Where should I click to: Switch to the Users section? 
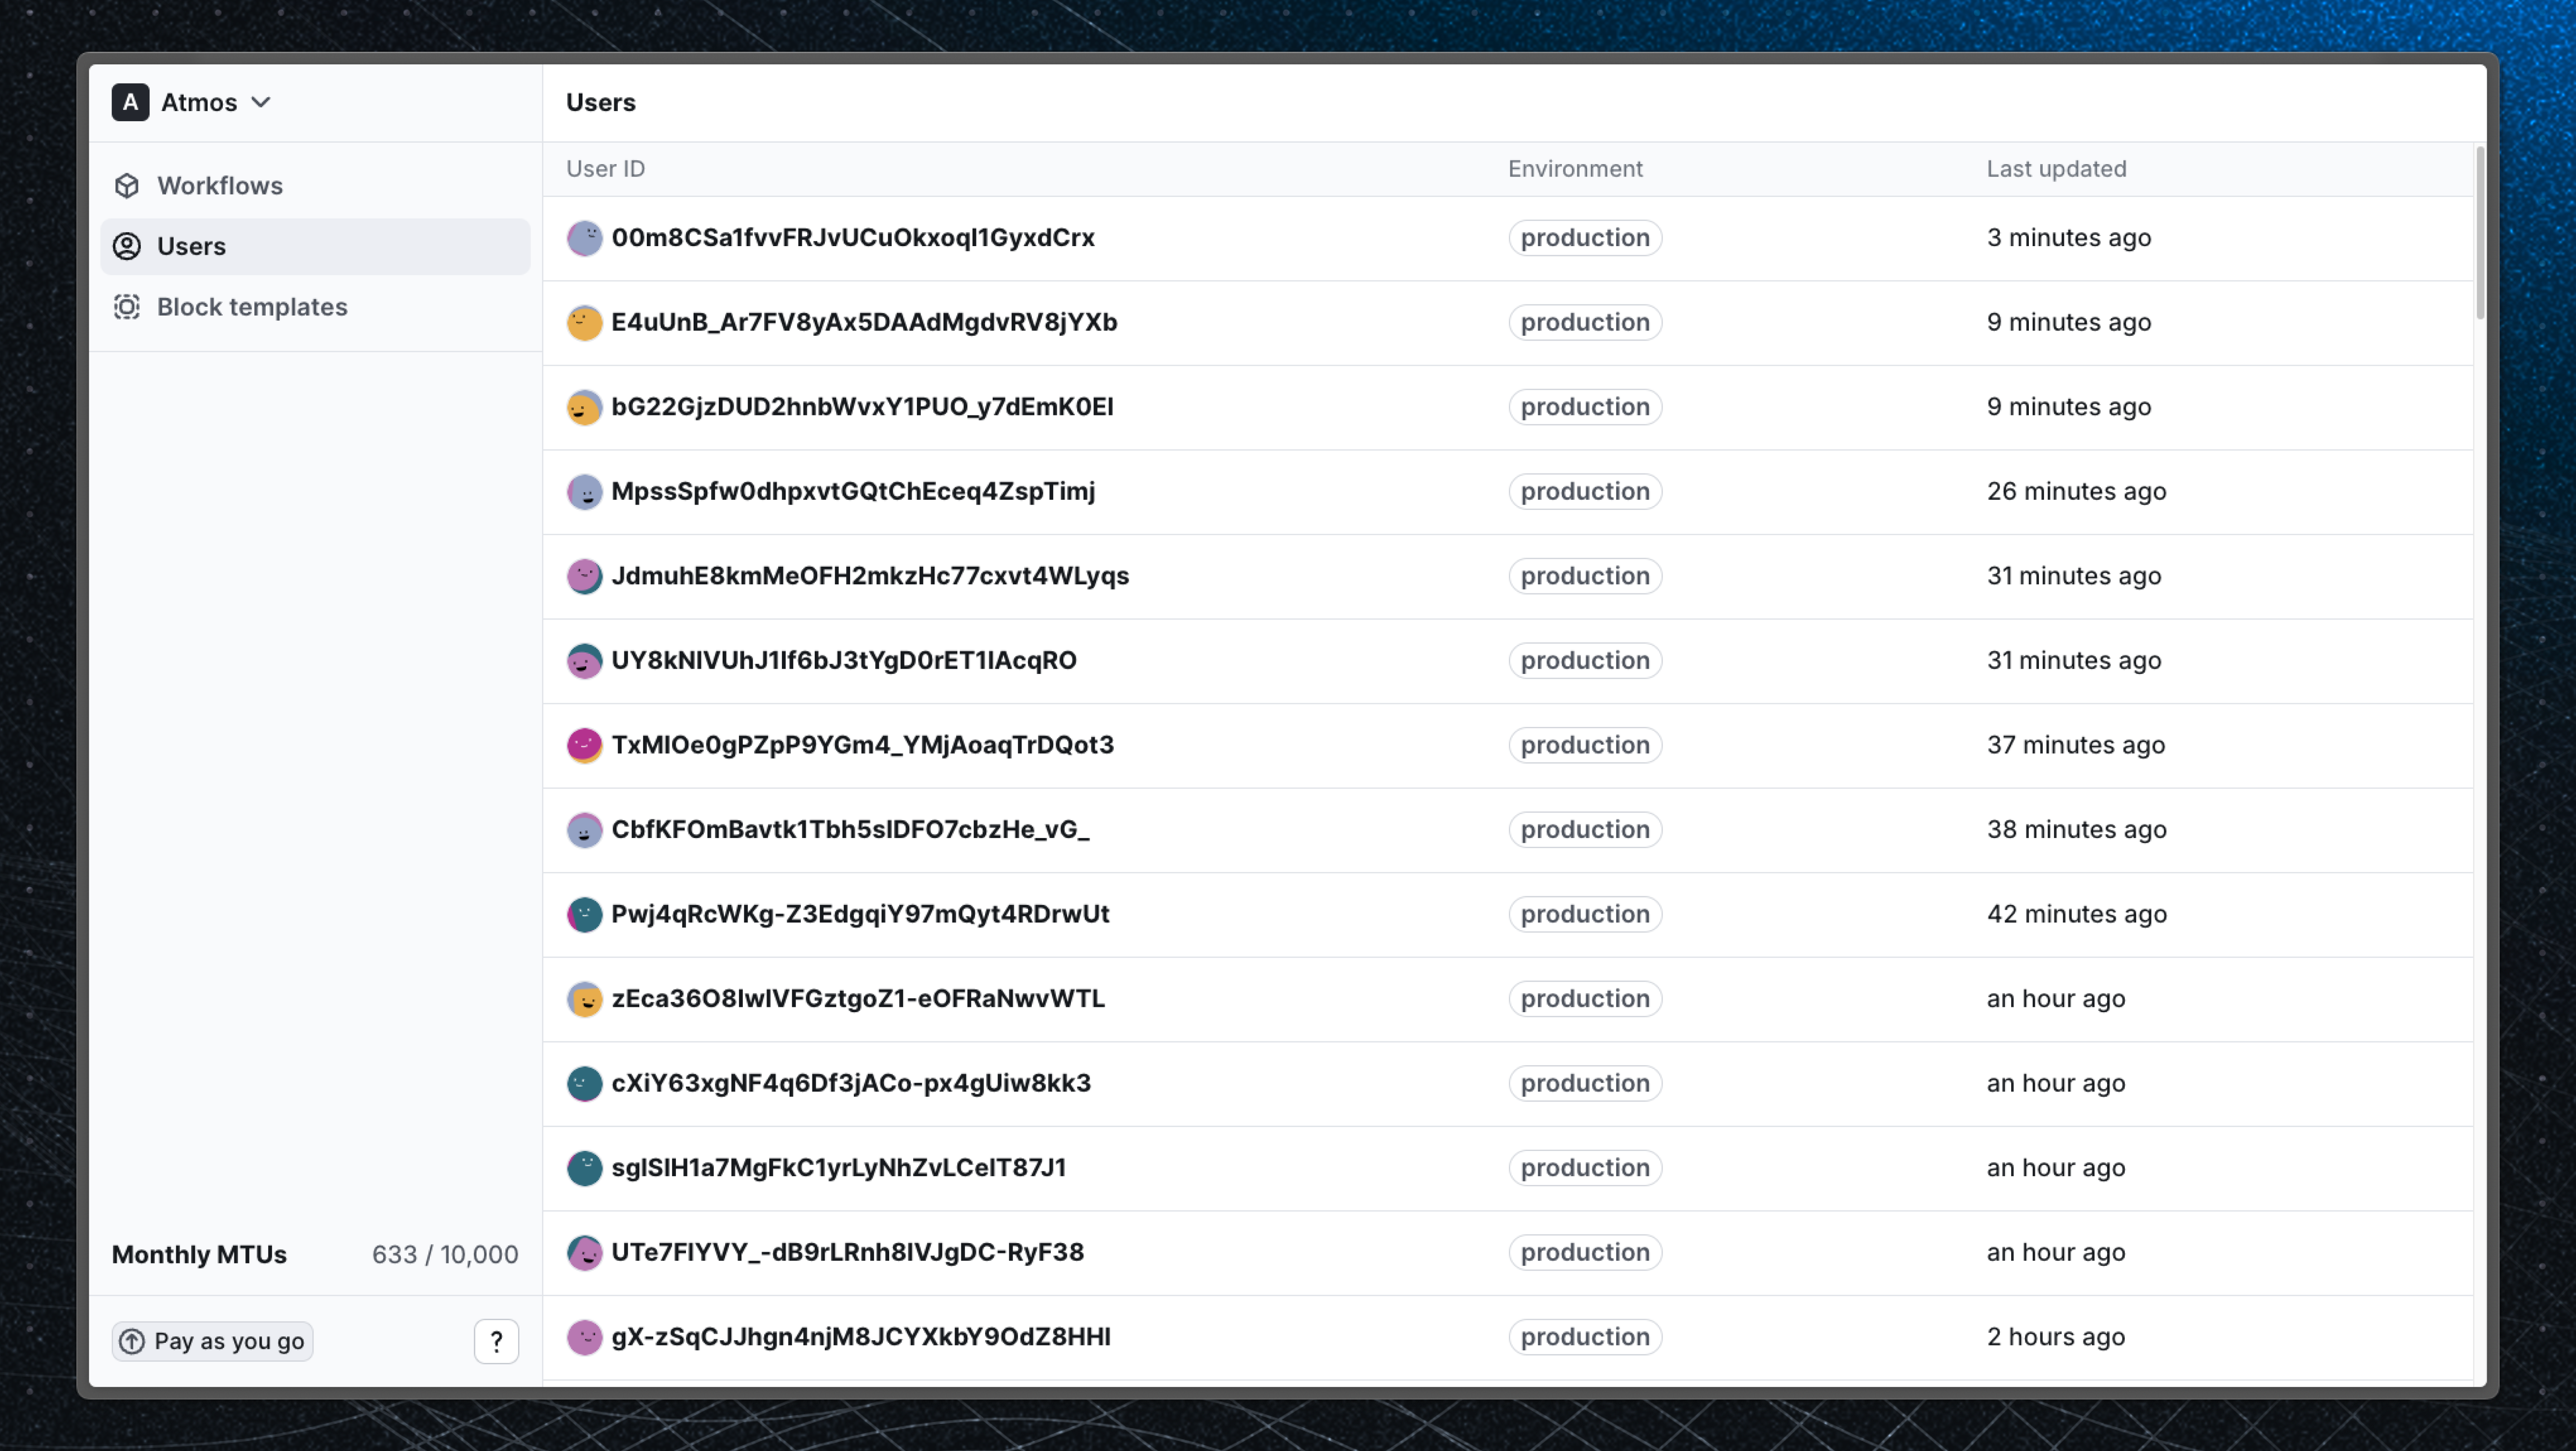pyautogui.click(x=191, y=246)
